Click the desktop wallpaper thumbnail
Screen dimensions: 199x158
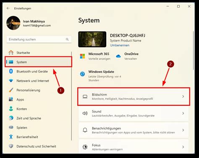92,39
